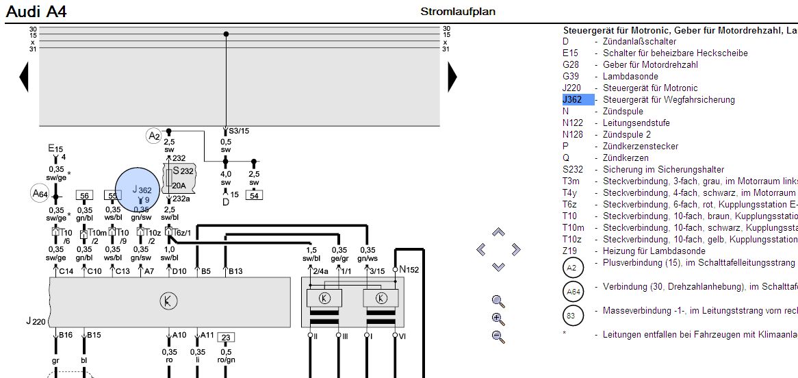
Task: Click pin C14 on the J220 unit
Action: (x=66, y=272)
